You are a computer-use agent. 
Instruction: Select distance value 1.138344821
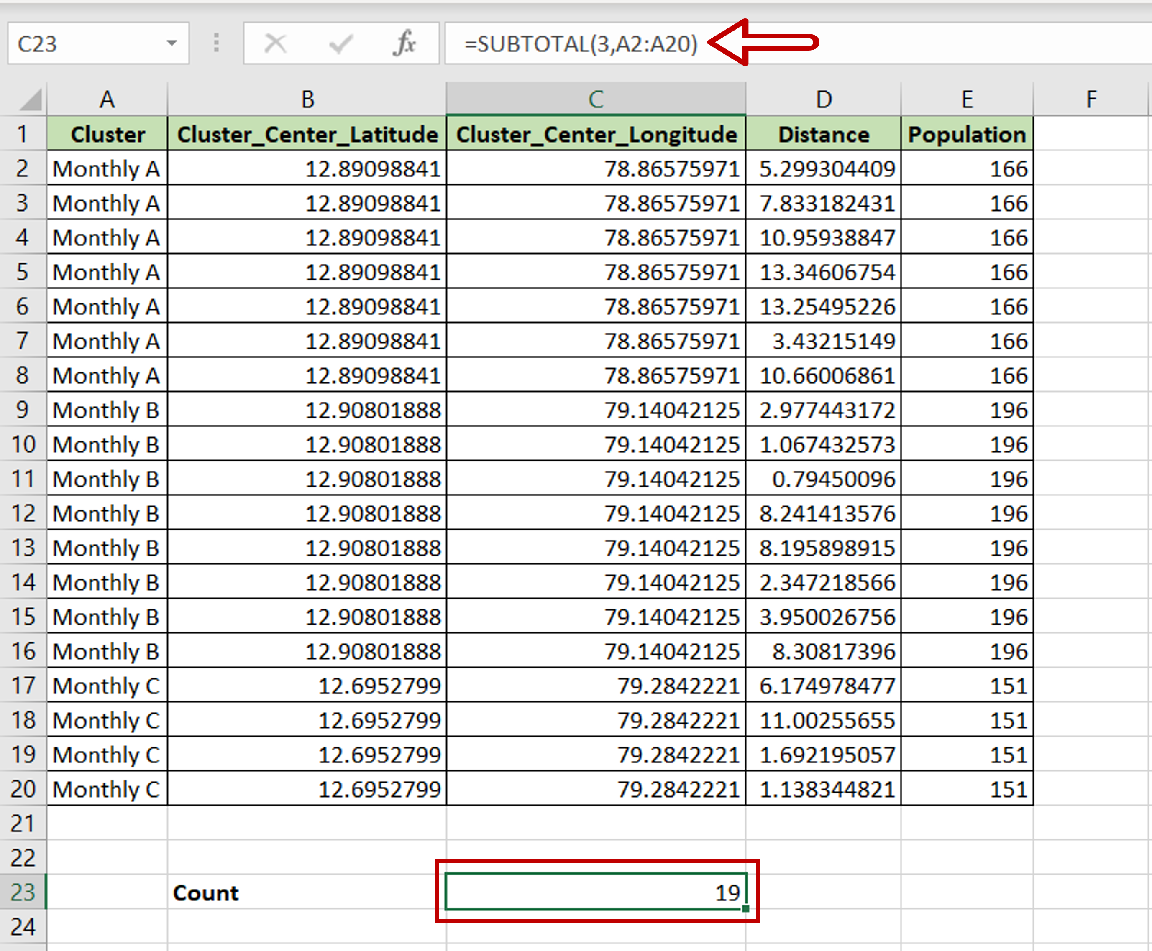pyautogui.click(x=823, y=789)
